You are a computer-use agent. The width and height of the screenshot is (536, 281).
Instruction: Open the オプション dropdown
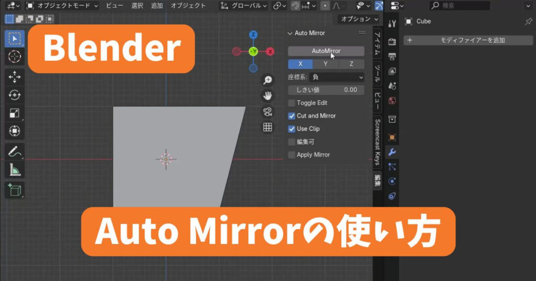(359, 19)
